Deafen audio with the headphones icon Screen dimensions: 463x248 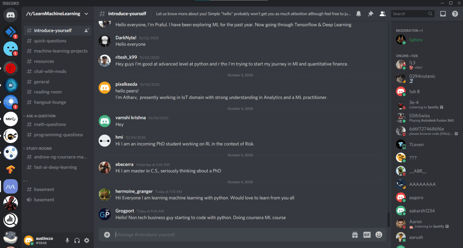point(77,240)
